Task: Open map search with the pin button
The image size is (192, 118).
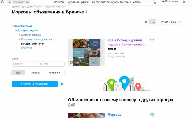Action: click(x=62, y=84)
